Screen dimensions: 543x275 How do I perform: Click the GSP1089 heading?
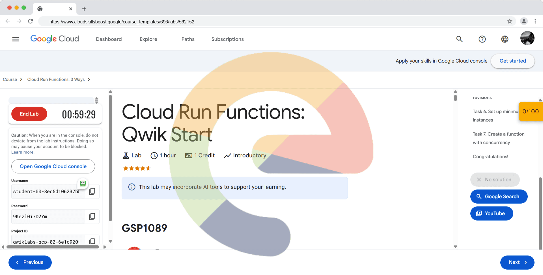tap(145, 228)
